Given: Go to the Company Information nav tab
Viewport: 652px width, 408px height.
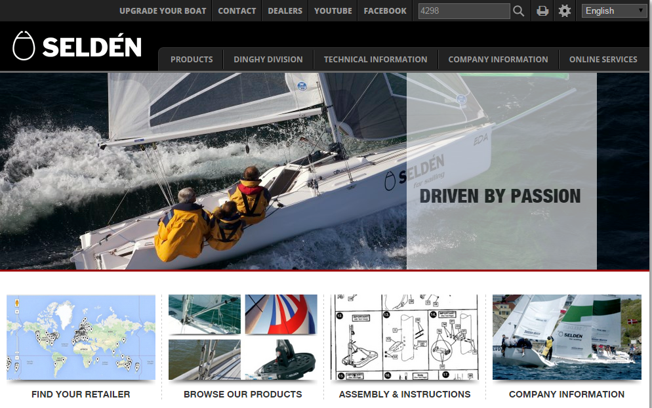Looking at the screenshot, I should point(498,60).
